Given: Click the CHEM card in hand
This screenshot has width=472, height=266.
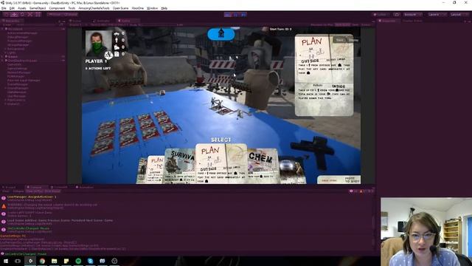Looking at the screenshot, I should (263, 166).
